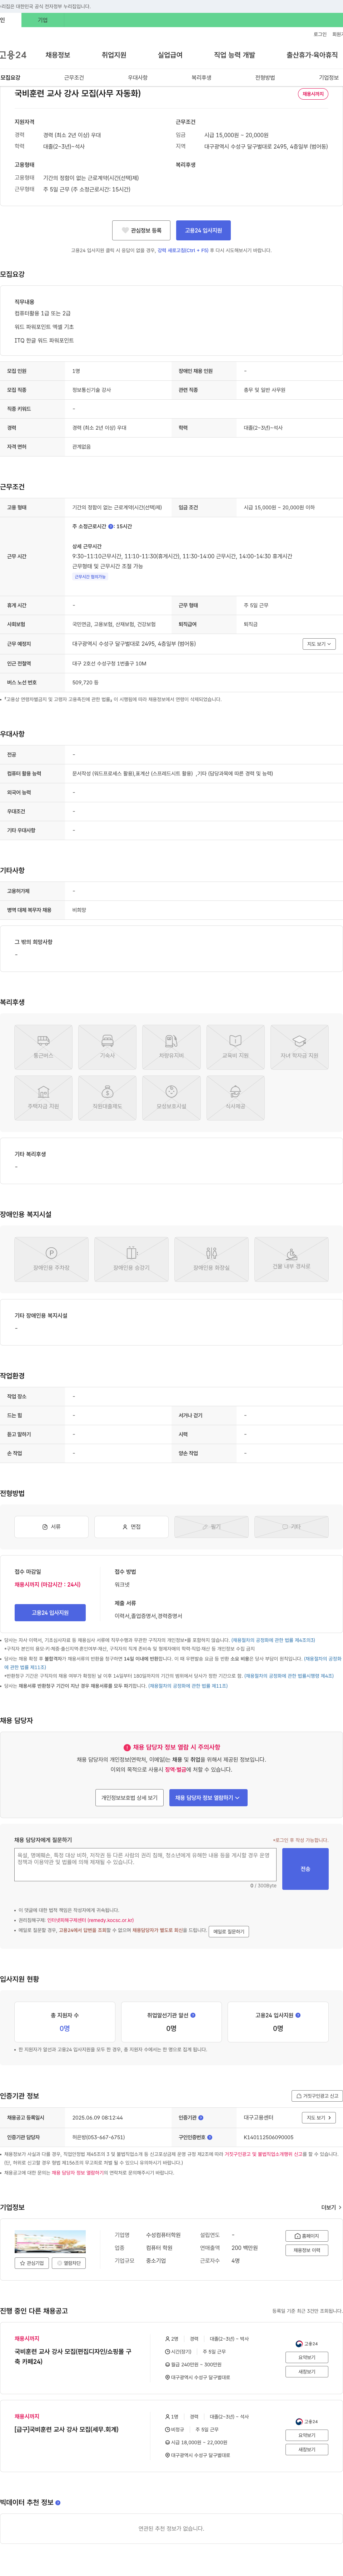Image resolution: width=343 pixels, height=2576 pixels.
Task: Click info icon beside 구인인증번호
Action: pyautogui.click(x=210, y=2137)
